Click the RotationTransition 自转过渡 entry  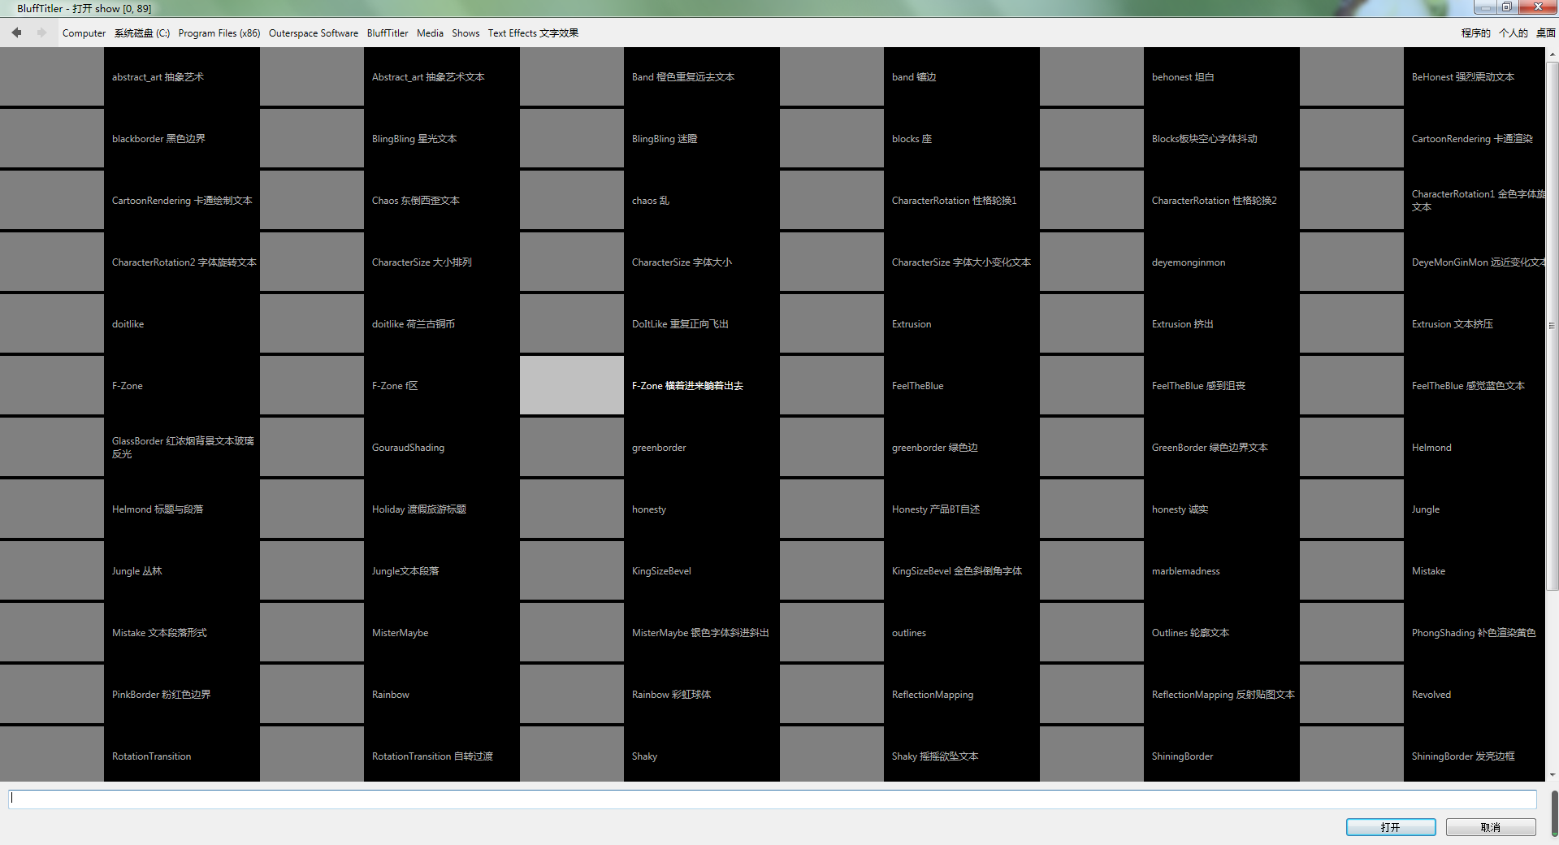pos(432,756)
